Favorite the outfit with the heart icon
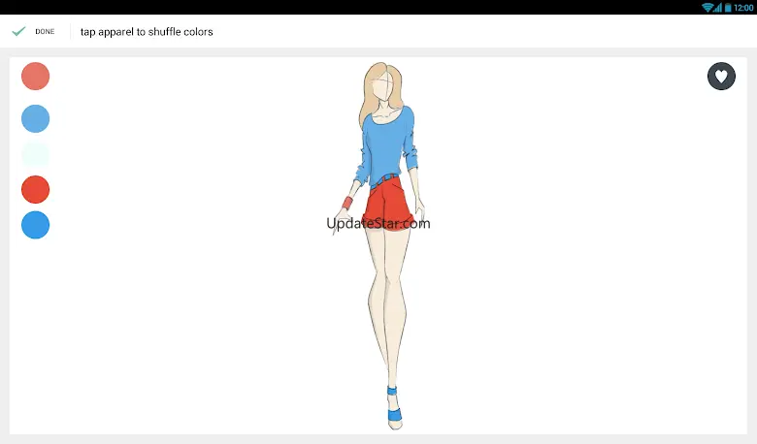This screenshot has height=444, width=757. point(721,76)
